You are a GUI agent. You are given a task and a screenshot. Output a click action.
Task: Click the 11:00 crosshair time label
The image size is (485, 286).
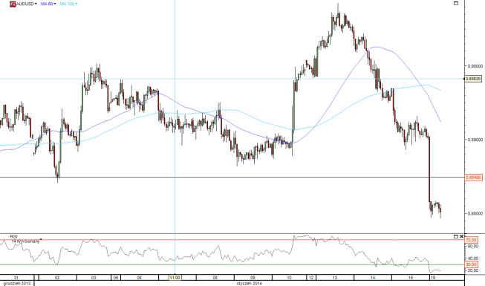(x=175, y=278)
